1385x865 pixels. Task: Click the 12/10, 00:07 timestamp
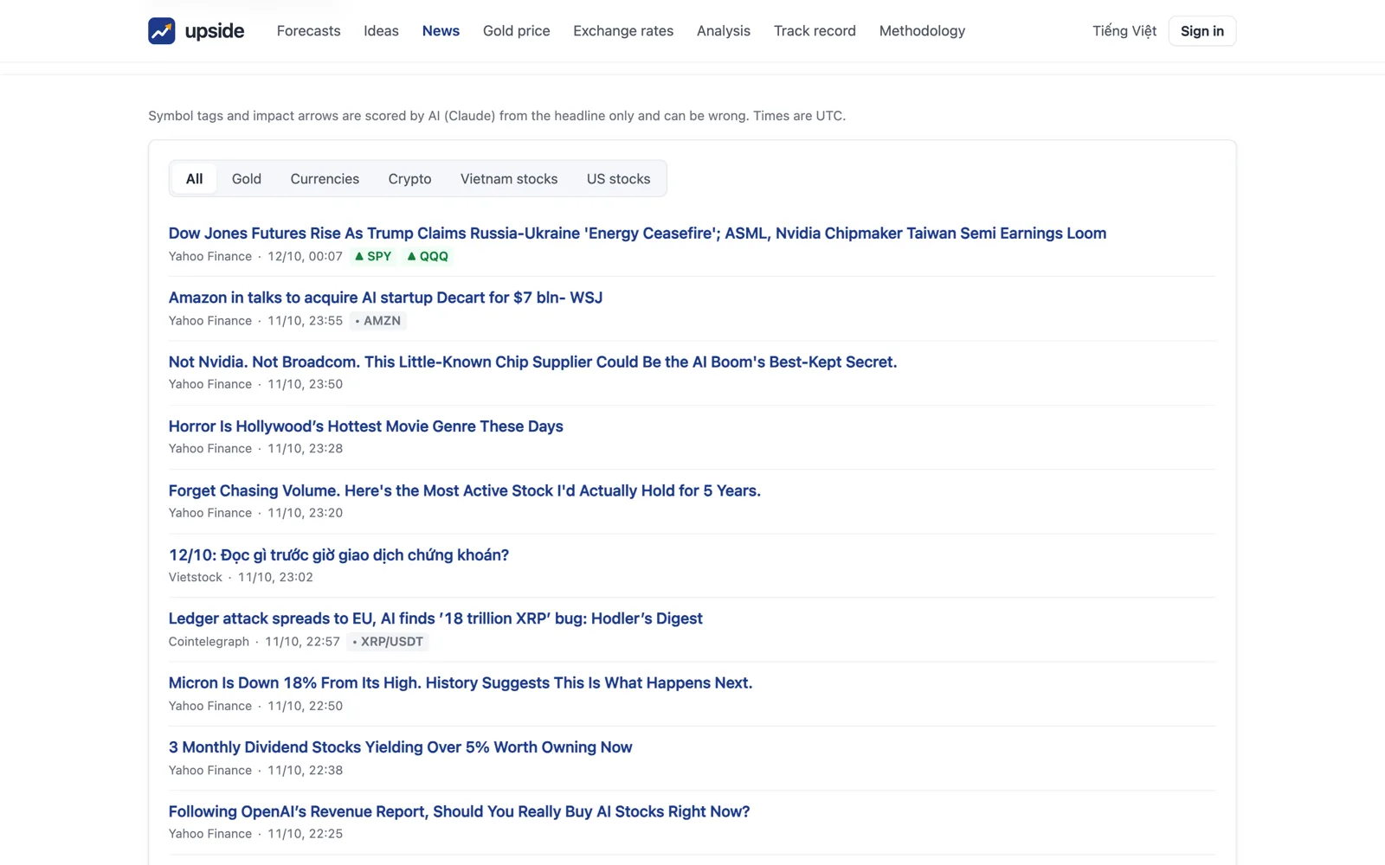(305, 257)
